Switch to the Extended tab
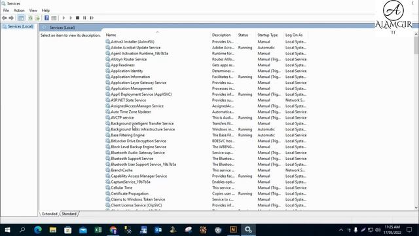Viewport: 419px width, 236px height. tap(50, 214)
